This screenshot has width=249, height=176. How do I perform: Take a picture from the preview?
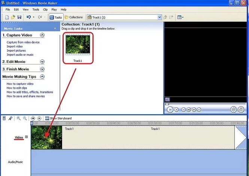(x=241, y=110)
